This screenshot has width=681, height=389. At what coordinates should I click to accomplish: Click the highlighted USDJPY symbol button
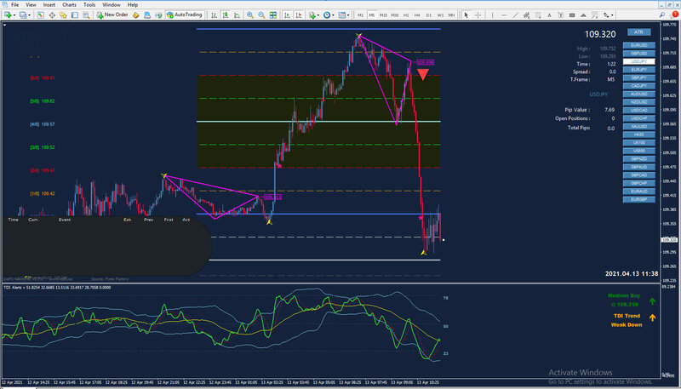point(639,61)
